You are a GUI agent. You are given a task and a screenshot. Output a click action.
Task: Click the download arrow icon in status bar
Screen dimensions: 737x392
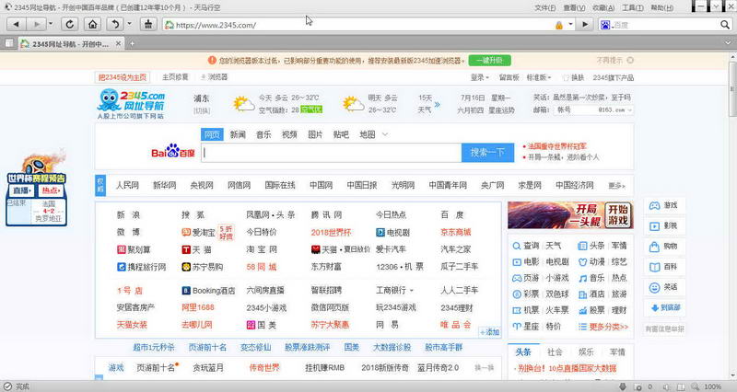pos(623,386)
